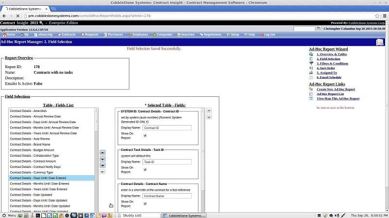Click View/Run This Ad Hoc Report link
Screen dimensions: 389x218
pos(338,99)
